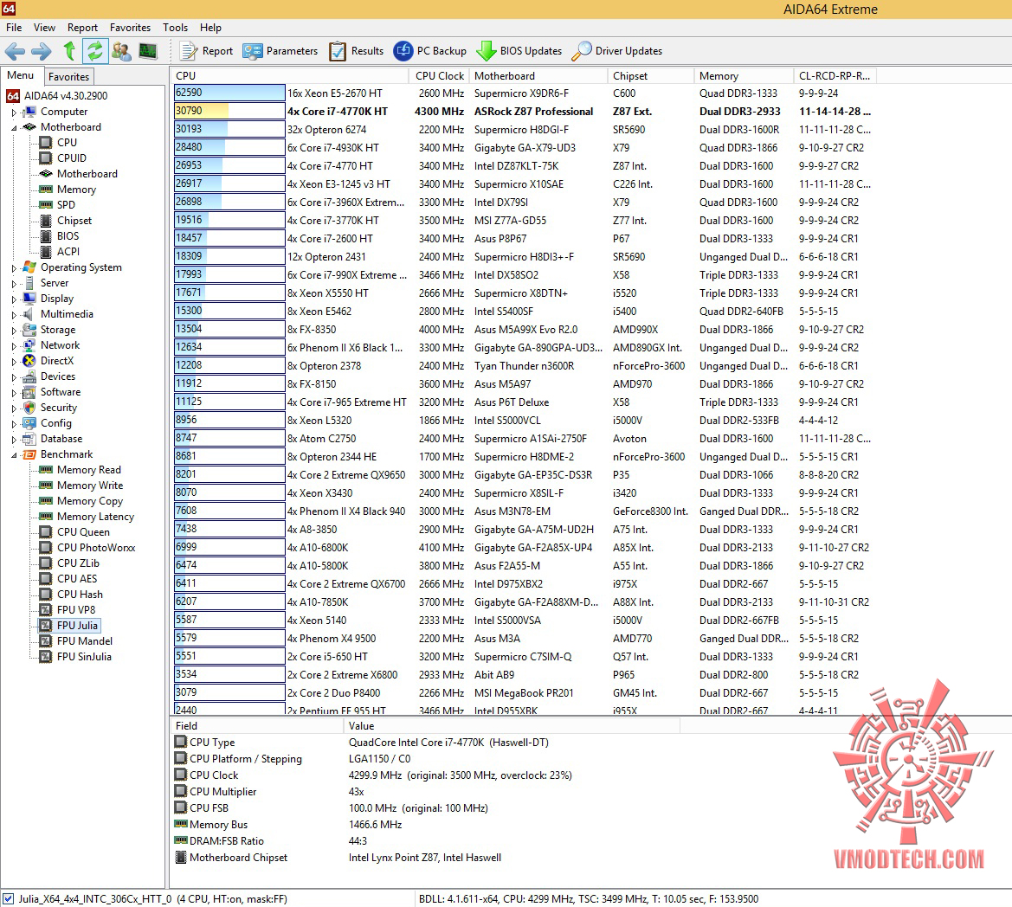1012x907 pixels.
Task: Click the Field column header in the details pane
Action: [256, 726]
